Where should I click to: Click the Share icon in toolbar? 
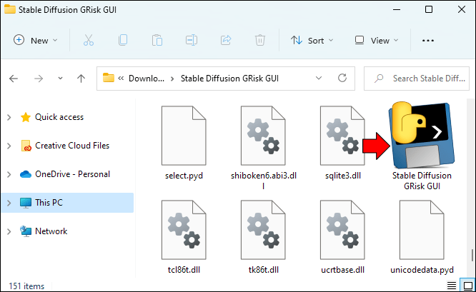226,40
